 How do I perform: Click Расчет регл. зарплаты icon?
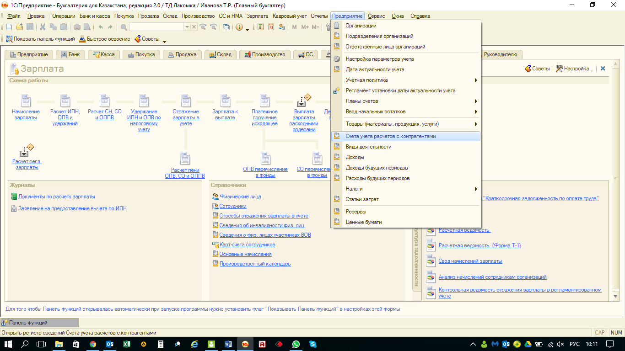(x=27, y=150)
